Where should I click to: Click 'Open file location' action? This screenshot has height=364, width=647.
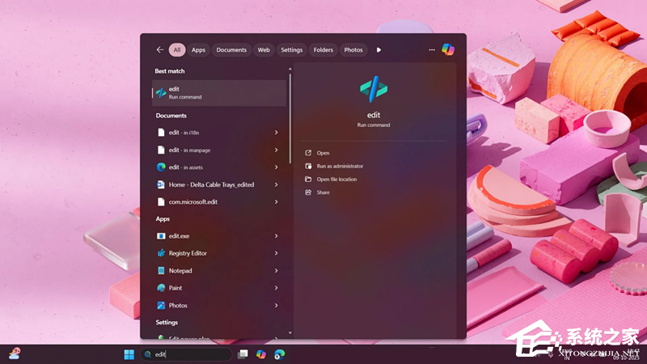pyautogui.click(x=336, y=179)
